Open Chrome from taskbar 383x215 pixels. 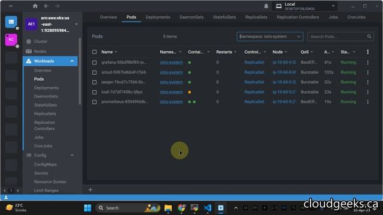click(x=181, y=208)
